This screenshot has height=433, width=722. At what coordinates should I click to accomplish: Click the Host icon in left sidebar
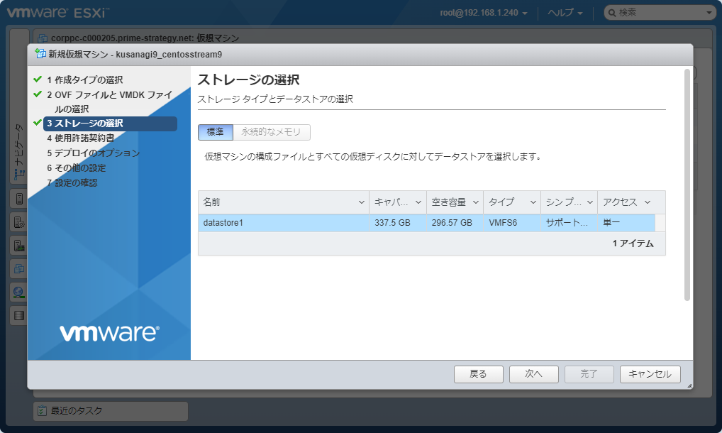coord(19,199)
